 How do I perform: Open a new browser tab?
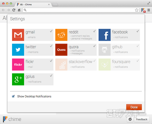click(55, 4)
